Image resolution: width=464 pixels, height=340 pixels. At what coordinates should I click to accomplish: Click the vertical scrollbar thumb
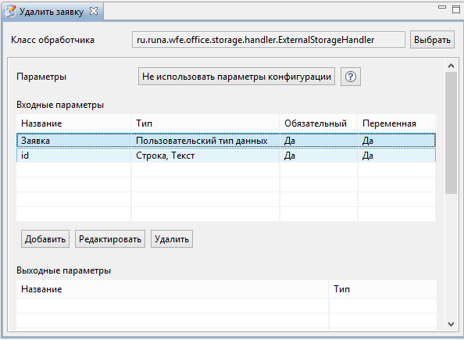point(451,133)
